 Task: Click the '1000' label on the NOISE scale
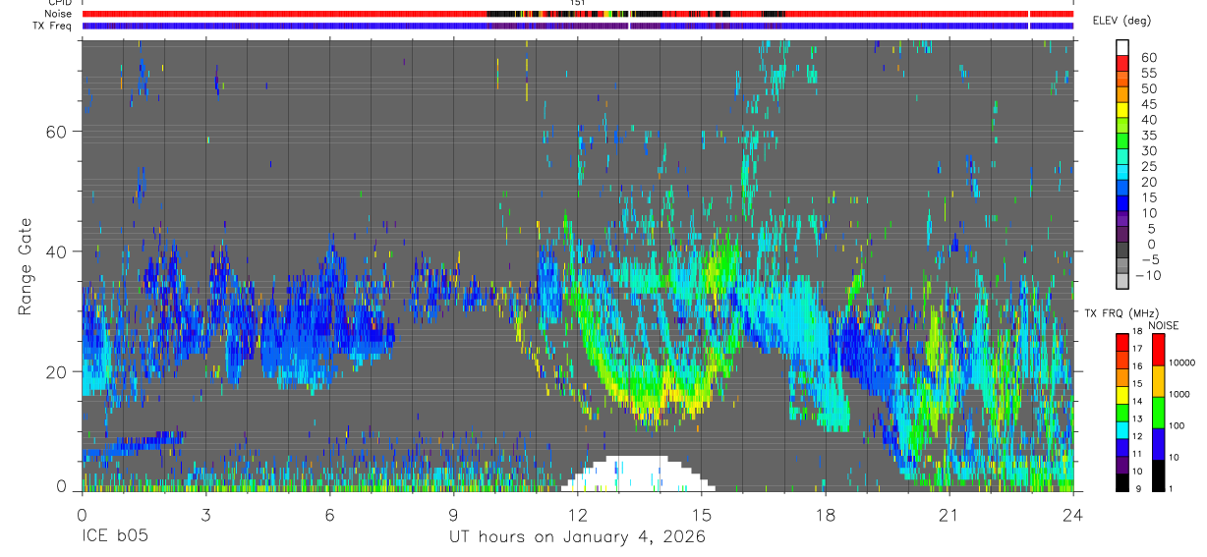tap(1179, 394)
